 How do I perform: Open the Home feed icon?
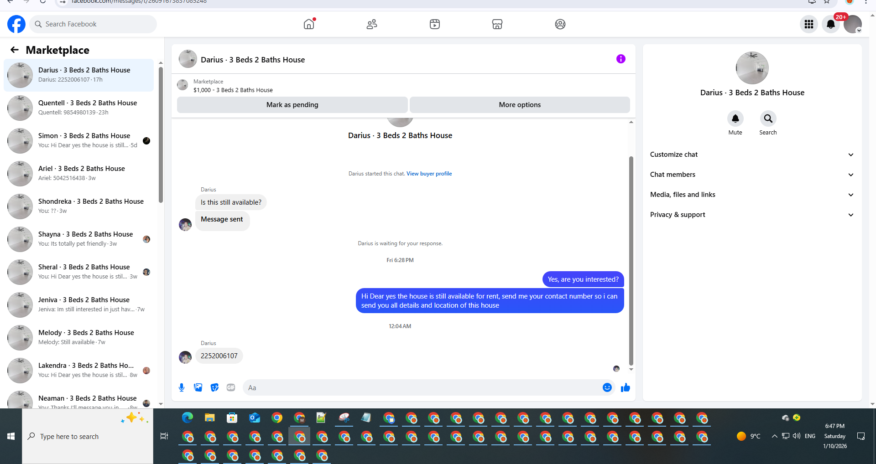coord(309,24)
